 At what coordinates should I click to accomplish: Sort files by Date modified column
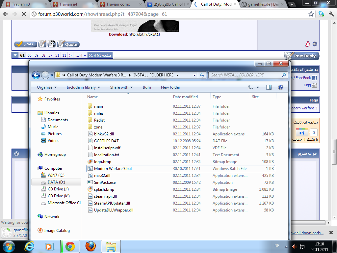click(x=185, y=97)
